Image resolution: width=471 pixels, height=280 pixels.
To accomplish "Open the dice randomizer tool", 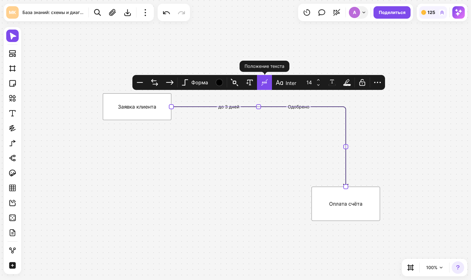I will (x=12, y=218).
